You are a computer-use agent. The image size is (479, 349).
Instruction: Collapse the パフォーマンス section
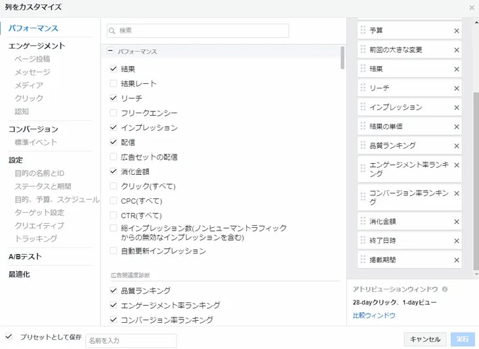tap(111, 51)
